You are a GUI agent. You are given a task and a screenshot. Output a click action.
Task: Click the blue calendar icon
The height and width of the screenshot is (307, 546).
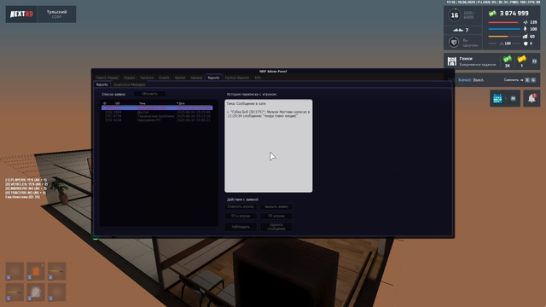tap(497, 99)
